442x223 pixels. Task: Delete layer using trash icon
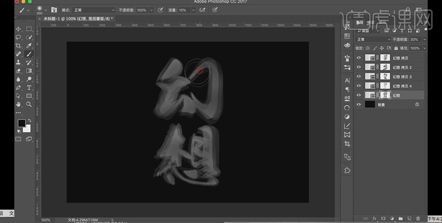click(x=418, y=219)
